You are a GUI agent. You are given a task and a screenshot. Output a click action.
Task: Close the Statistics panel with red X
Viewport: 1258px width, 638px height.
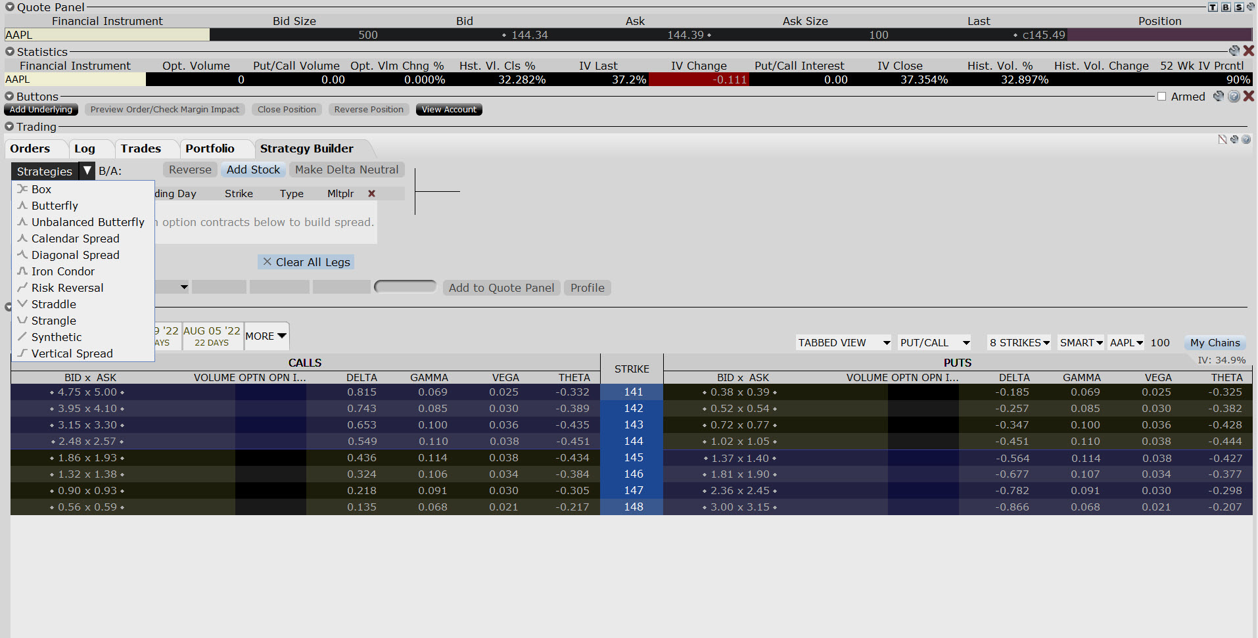pyautogui.click(x=1249, y=51)
